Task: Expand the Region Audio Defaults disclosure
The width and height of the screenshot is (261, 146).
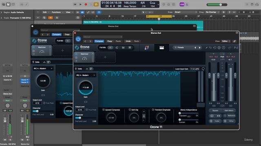Action: pyautogui.click(x=1, y=12)
